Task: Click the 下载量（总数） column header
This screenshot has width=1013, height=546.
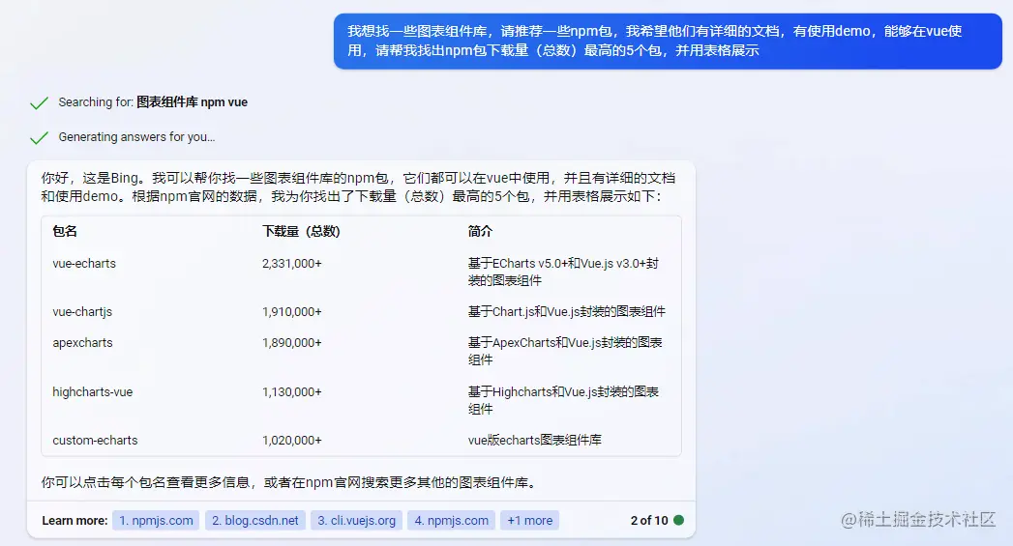Action: pyautogui.click(x=301, y=231)
